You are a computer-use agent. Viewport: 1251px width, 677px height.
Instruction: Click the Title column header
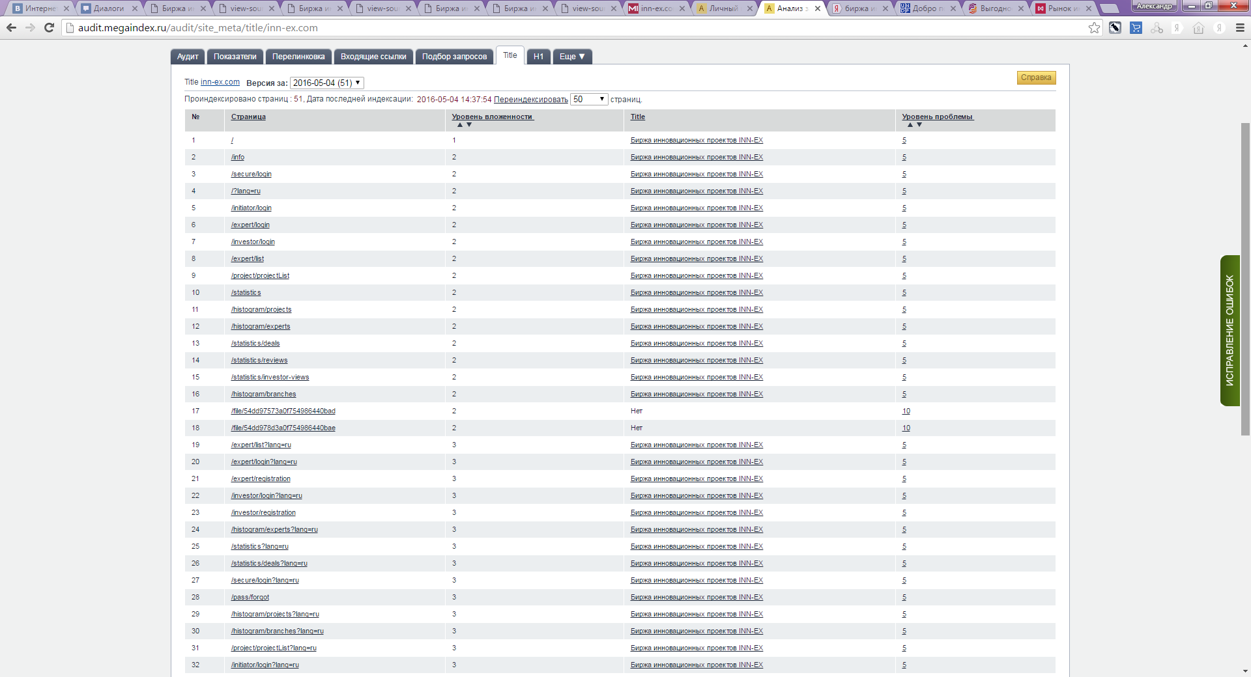(x=638, y=117)
